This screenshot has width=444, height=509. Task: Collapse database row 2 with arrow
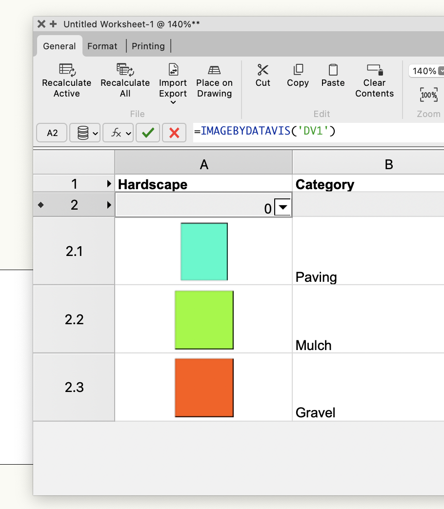[x=109, y=205]
